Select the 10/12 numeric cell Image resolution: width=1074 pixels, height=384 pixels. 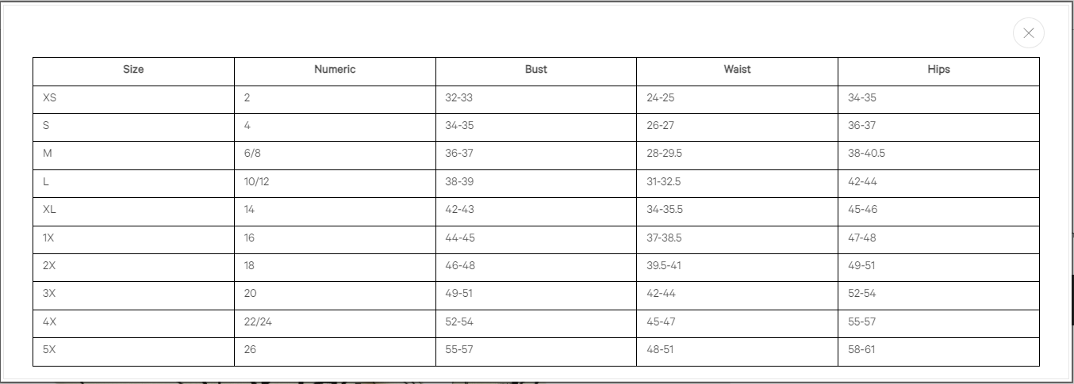pyautogui.click(x=257, y=182)
